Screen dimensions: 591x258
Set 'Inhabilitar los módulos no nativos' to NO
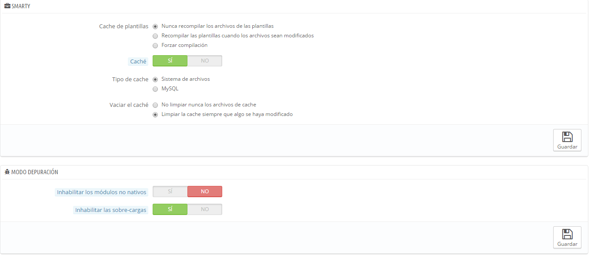coord(205,192)
